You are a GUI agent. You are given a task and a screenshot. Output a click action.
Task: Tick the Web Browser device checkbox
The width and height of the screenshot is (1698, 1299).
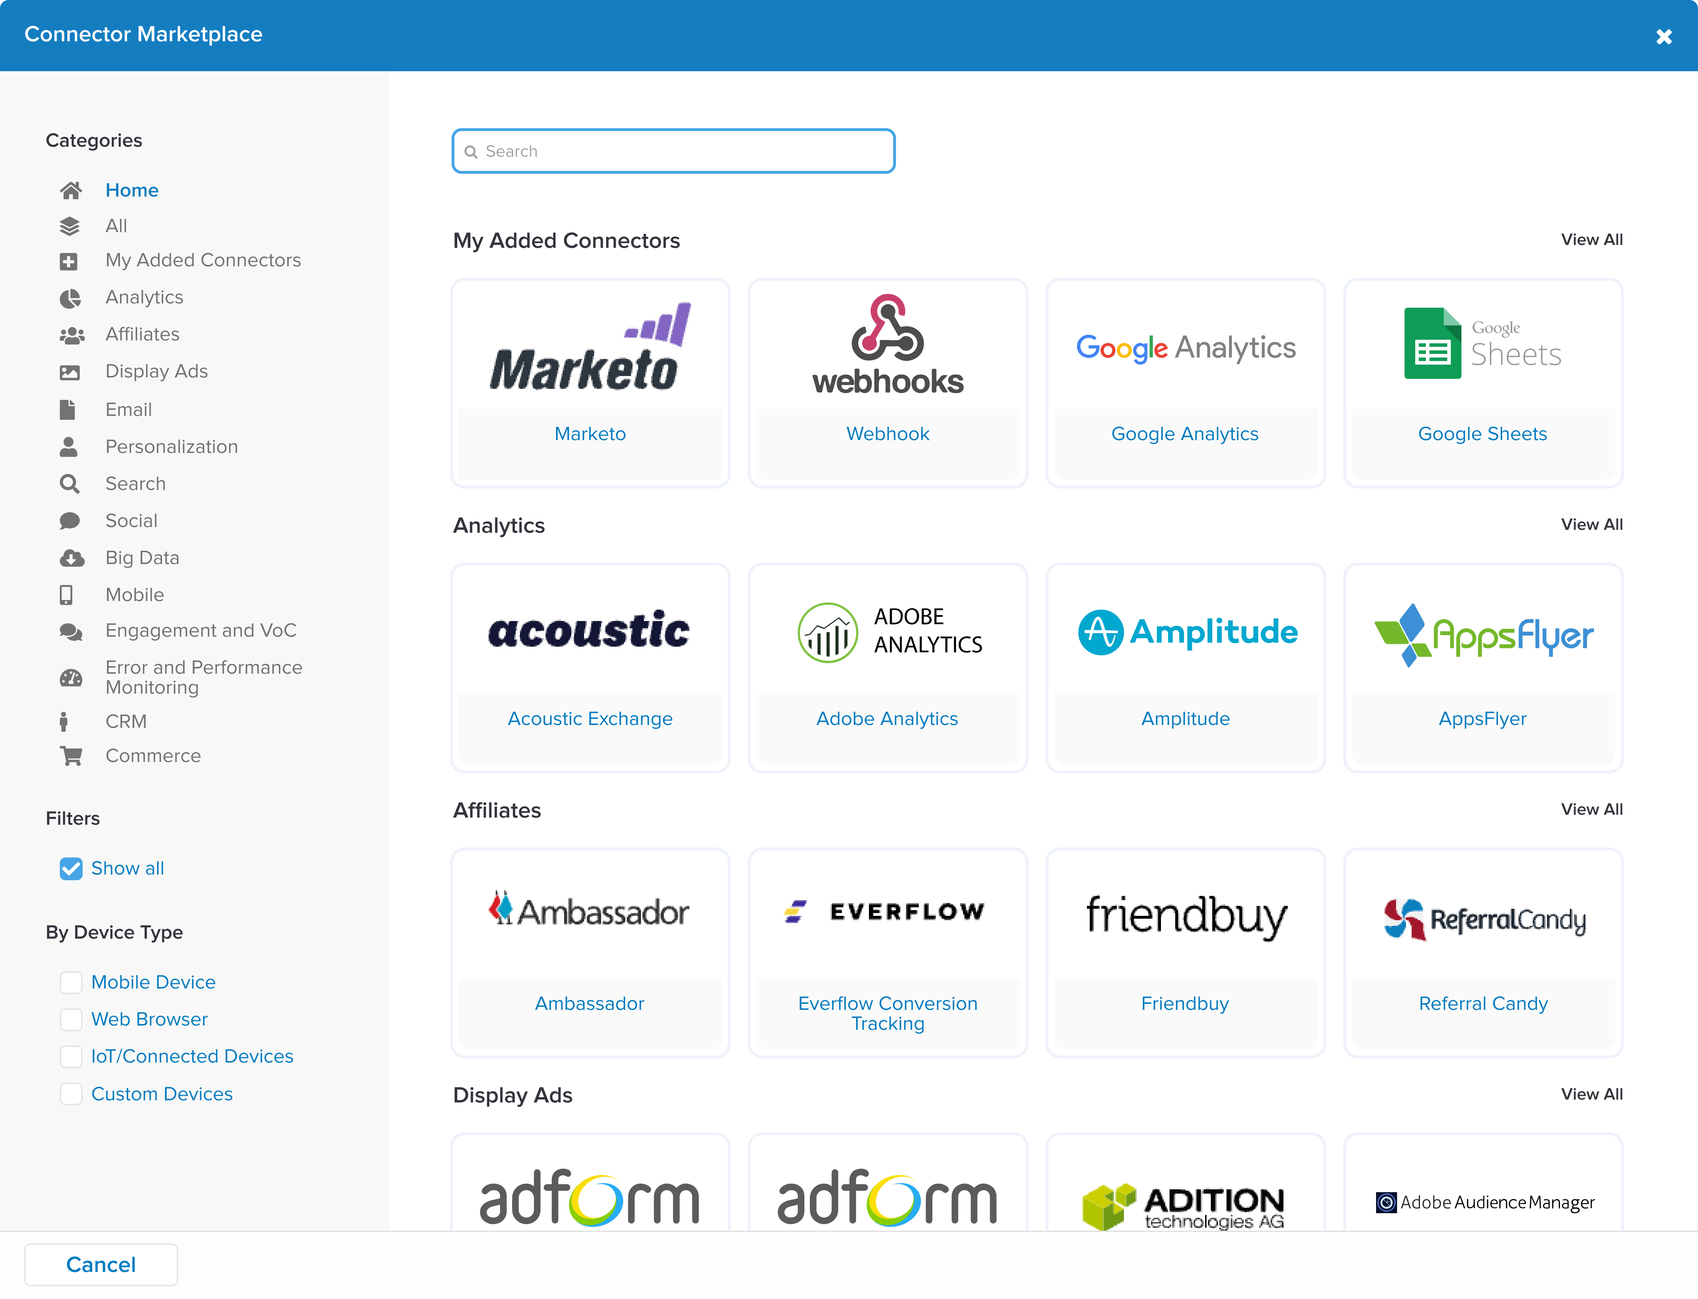coord(71,1019)
